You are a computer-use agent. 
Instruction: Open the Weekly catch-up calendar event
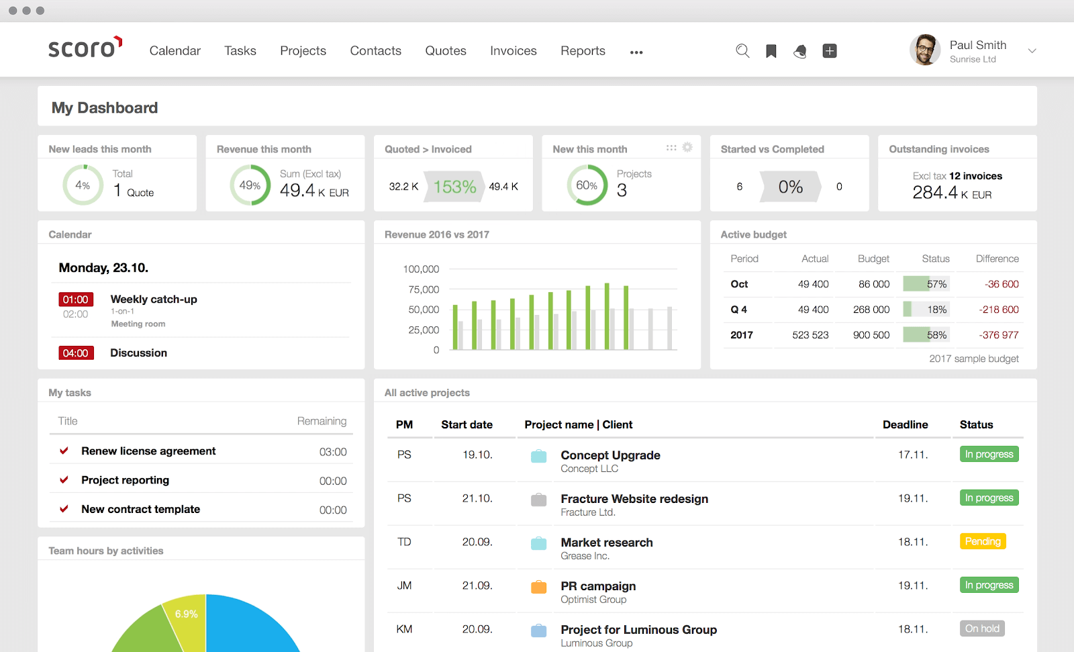[154, 299]
